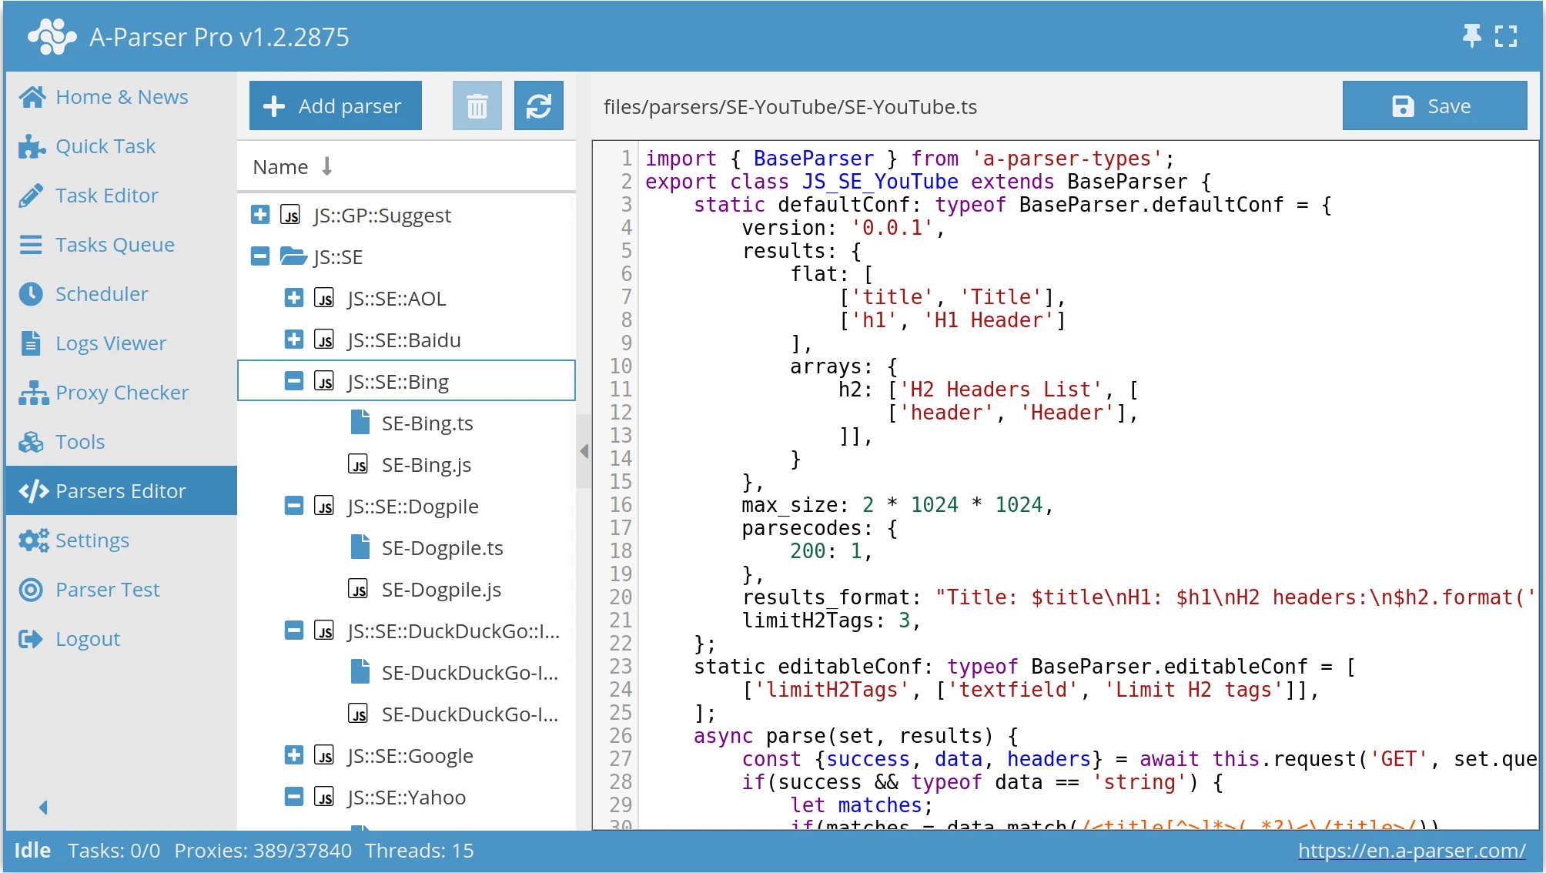Viewport: 1546px width, 873px height.
Task: Toggle window pinning with pin icon
Action: coord(1471,35)
